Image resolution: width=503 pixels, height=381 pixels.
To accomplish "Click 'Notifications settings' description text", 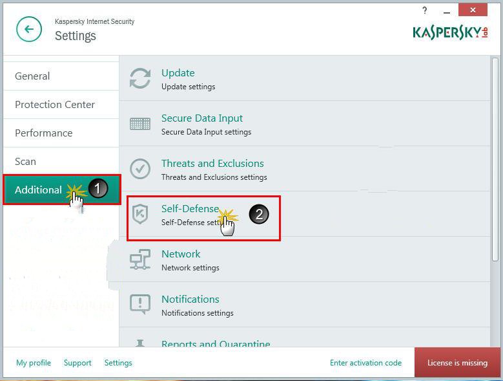I will (x=198, y=313).
